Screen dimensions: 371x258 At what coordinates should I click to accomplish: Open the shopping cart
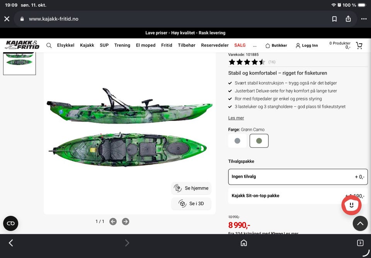point(359,45)
